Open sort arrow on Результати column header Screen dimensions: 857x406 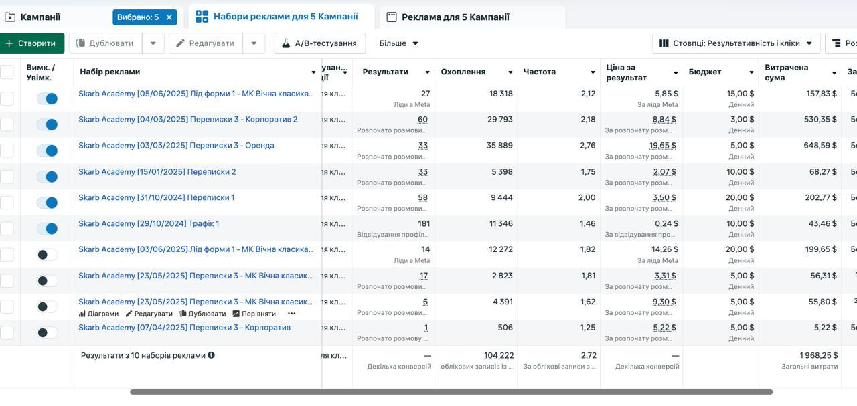(x=427, y=72)
